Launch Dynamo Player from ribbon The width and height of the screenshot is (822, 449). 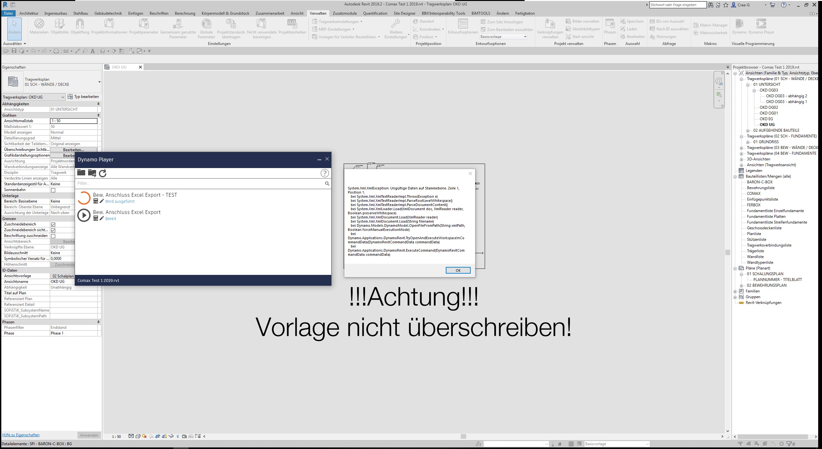[x=761, y=26]
